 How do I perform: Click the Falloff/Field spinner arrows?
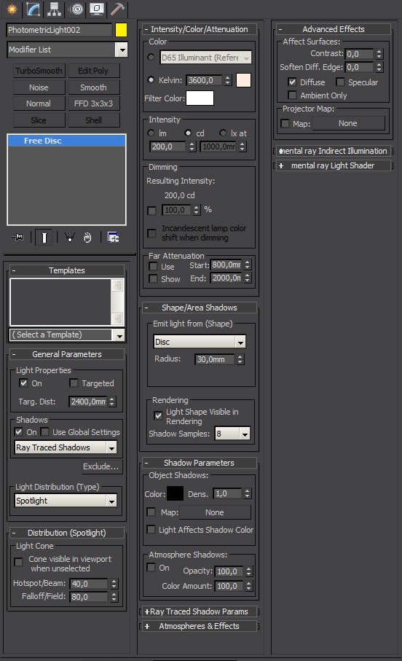coord(114,597)
